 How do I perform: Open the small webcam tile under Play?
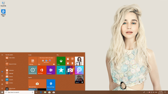(72, 63)
